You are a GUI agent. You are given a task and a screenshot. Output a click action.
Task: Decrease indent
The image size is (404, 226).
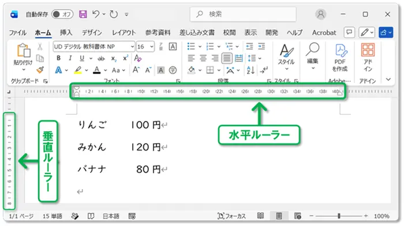pyautogui.click(x=249, y=47)
